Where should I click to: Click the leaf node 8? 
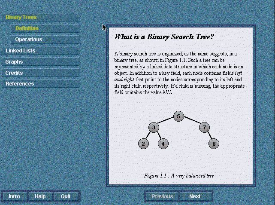tap(214, 144)
